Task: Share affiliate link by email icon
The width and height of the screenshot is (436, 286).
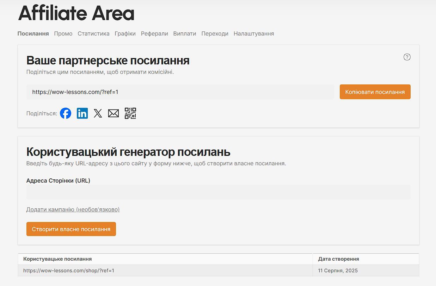Action: (x=113, y=113)
